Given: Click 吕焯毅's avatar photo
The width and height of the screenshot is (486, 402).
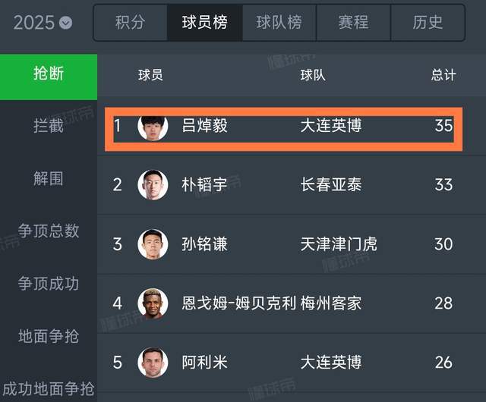Looking at the screenshot, I should click(153, 125).
